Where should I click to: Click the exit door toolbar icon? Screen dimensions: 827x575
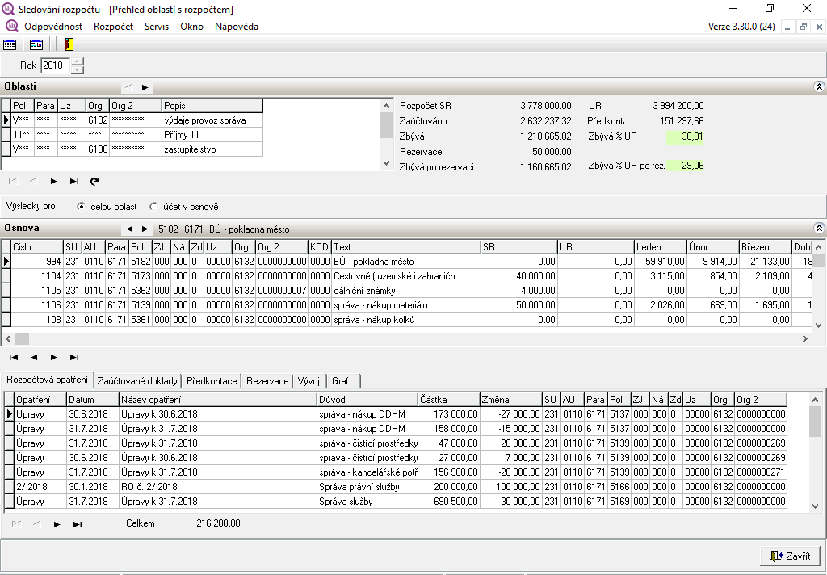coord(69,44)
